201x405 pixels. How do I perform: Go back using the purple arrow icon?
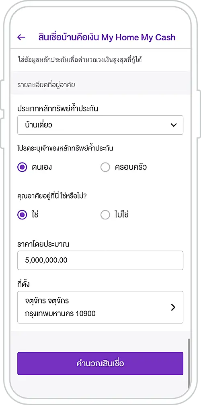pyautogui.click(x=21, y=37)
